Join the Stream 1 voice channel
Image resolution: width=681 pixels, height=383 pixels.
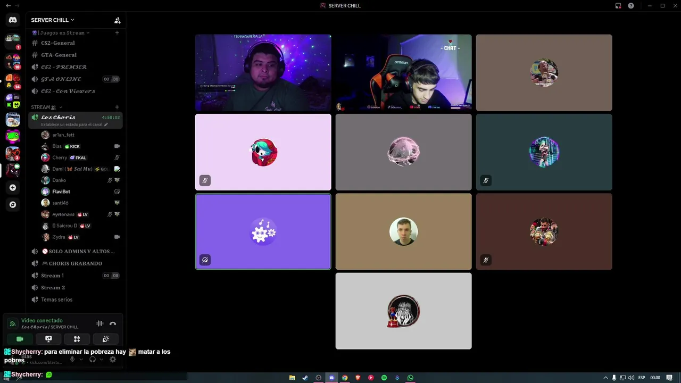click(x=75, y=276)
